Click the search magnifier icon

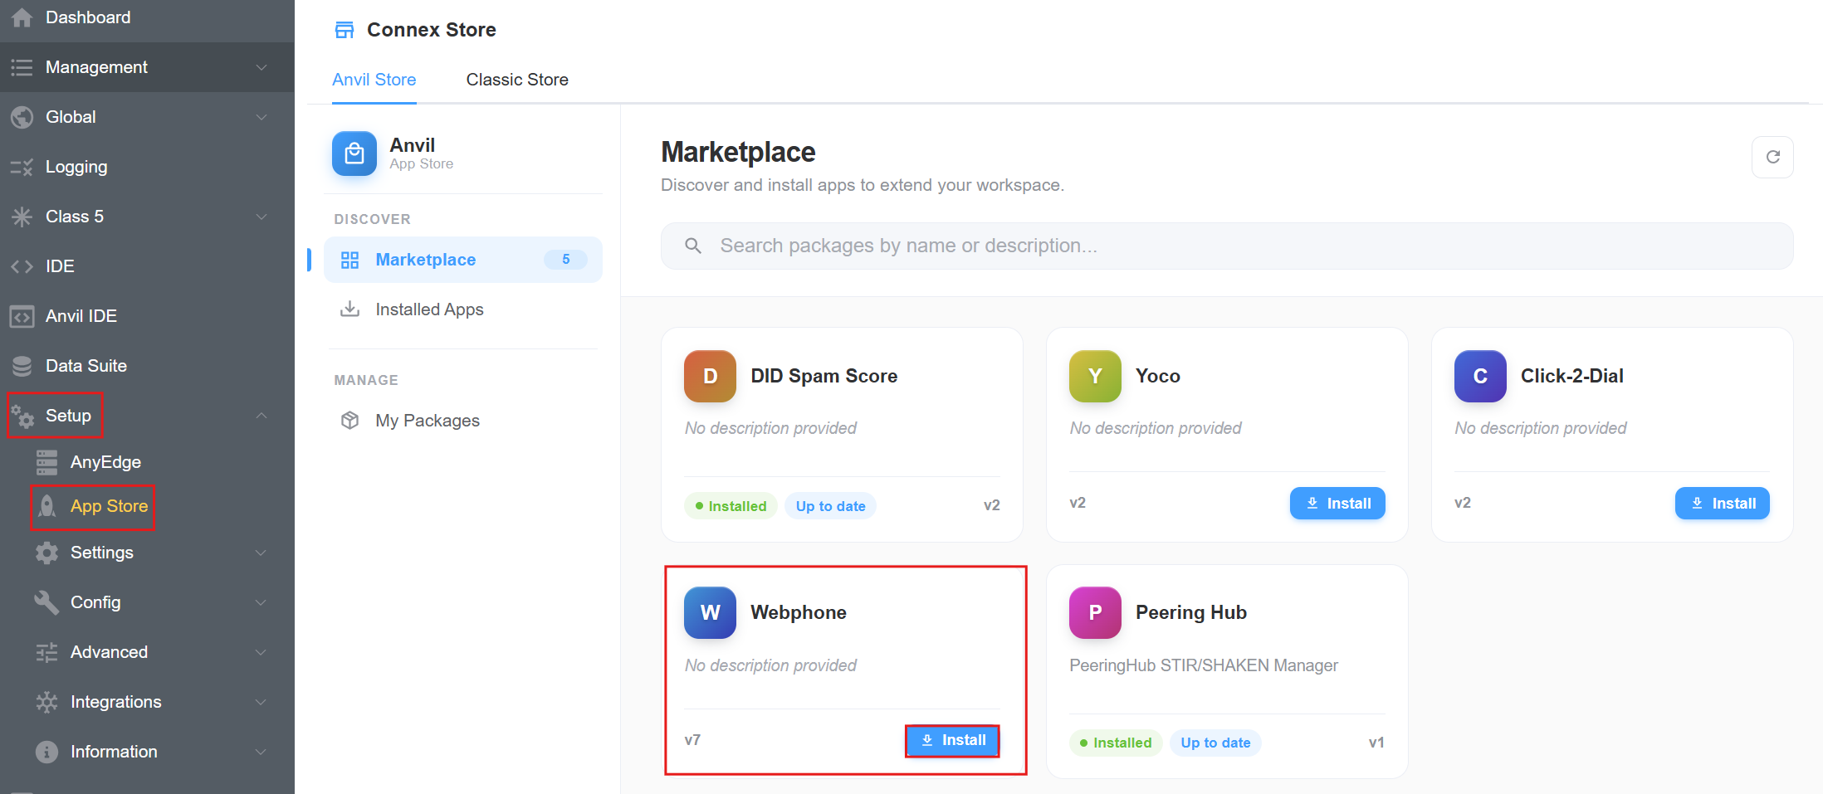693,246
